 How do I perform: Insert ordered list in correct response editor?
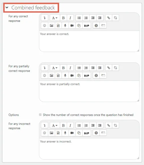(x=86, y=18)
